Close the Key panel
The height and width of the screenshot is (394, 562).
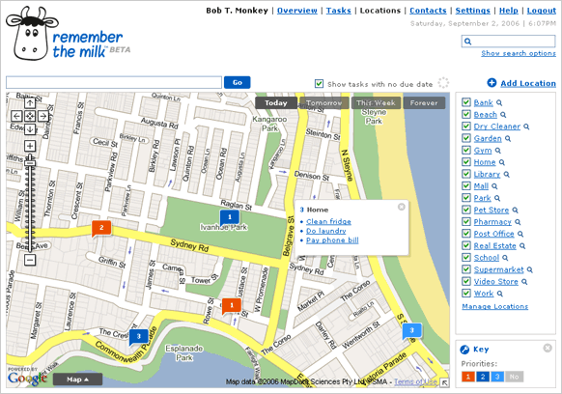point(548,348)
